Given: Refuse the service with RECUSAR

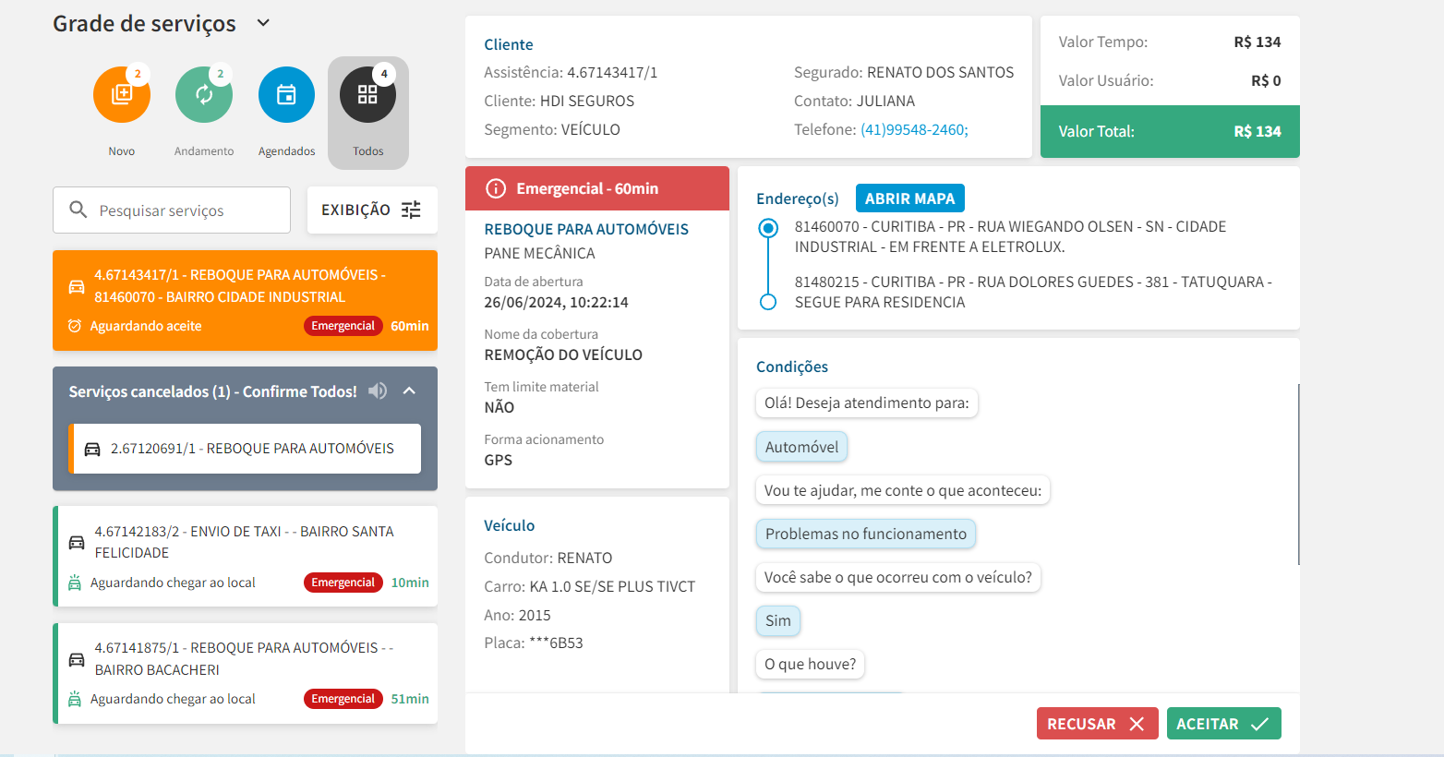Looking at the screenshot, I should (x=1095, y=724).
